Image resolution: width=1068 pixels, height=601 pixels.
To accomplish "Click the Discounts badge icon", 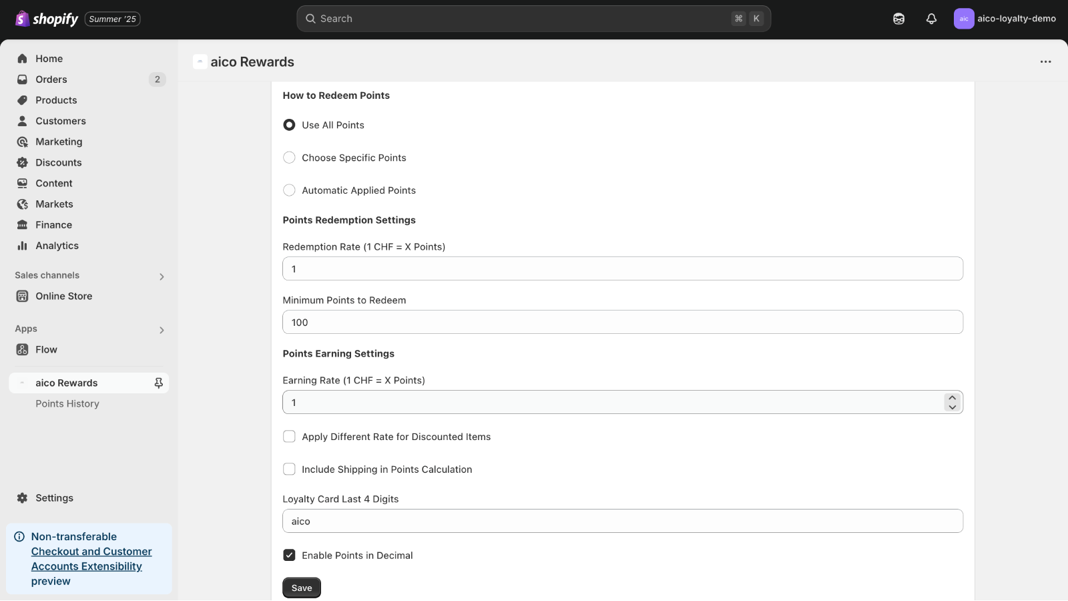I will (x=22, y=162).
